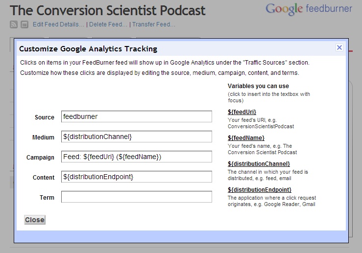Click the Content field label
Screen dimensions: 362x253
coord(44,178)
